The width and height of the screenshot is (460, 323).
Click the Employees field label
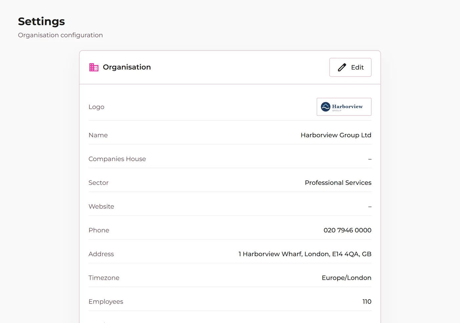point(106,302)
